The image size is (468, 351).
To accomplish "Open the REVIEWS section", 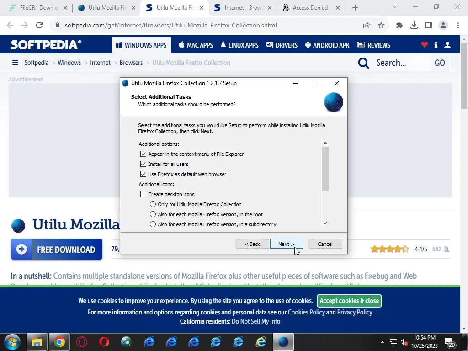I will (x=374, y=45).
